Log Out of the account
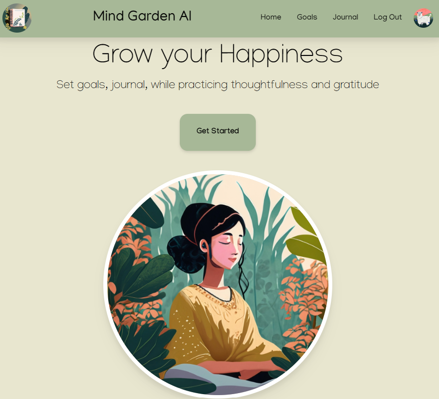The height and width of the screenshot is (399, 439). click(x=387, y=17)
